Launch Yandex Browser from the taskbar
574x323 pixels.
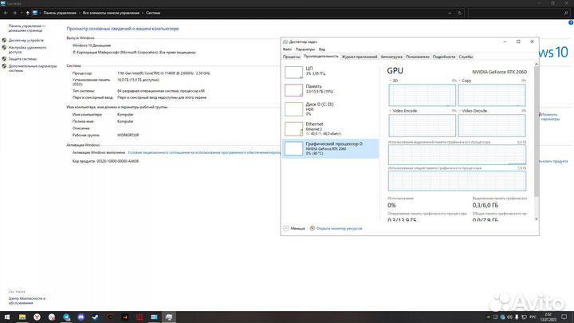[x=37, y=317]
